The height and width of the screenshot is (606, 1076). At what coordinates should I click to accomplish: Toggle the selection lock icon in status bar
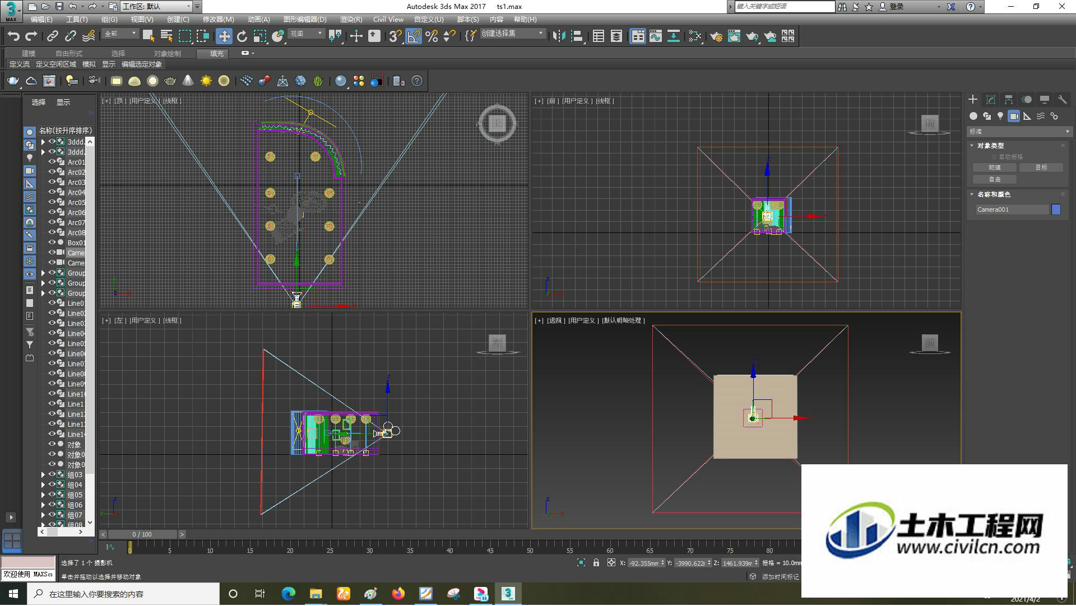(596, 563)
